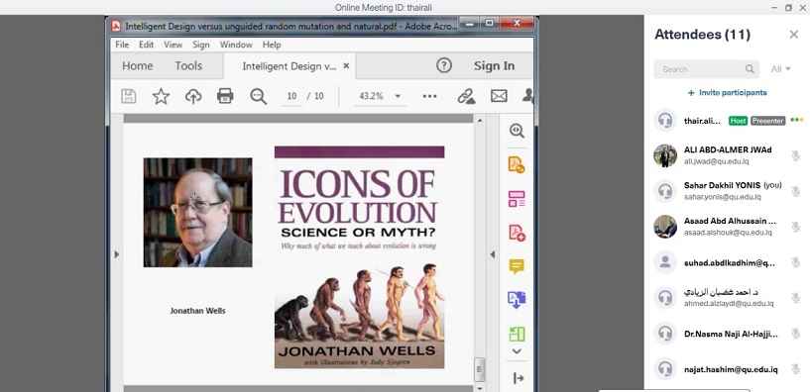Open the zoom level 43.2% dropdown
The image size is (810, 392).
[x=398, y=96]
